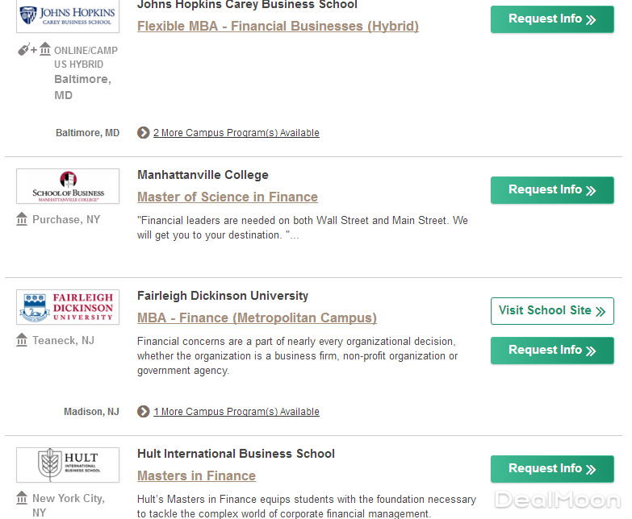This screenshot has width=632, height=519.
Task: Open Flexible MBA - Financial Businesses (Hybrid) link
Action: 278,26
